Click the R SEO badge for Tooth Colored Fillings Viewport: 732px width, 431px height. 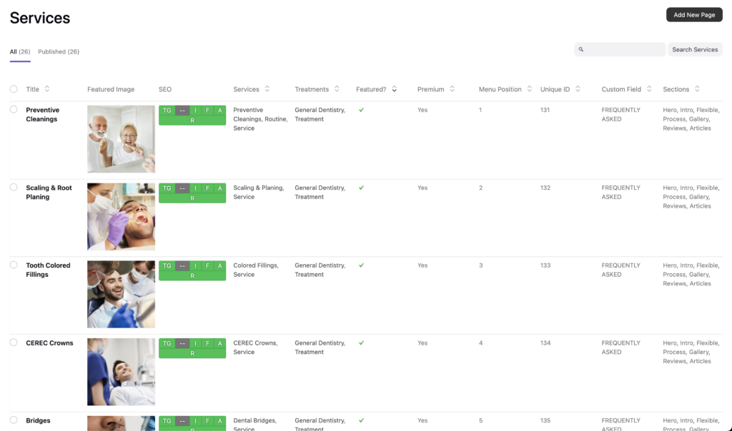192,275
